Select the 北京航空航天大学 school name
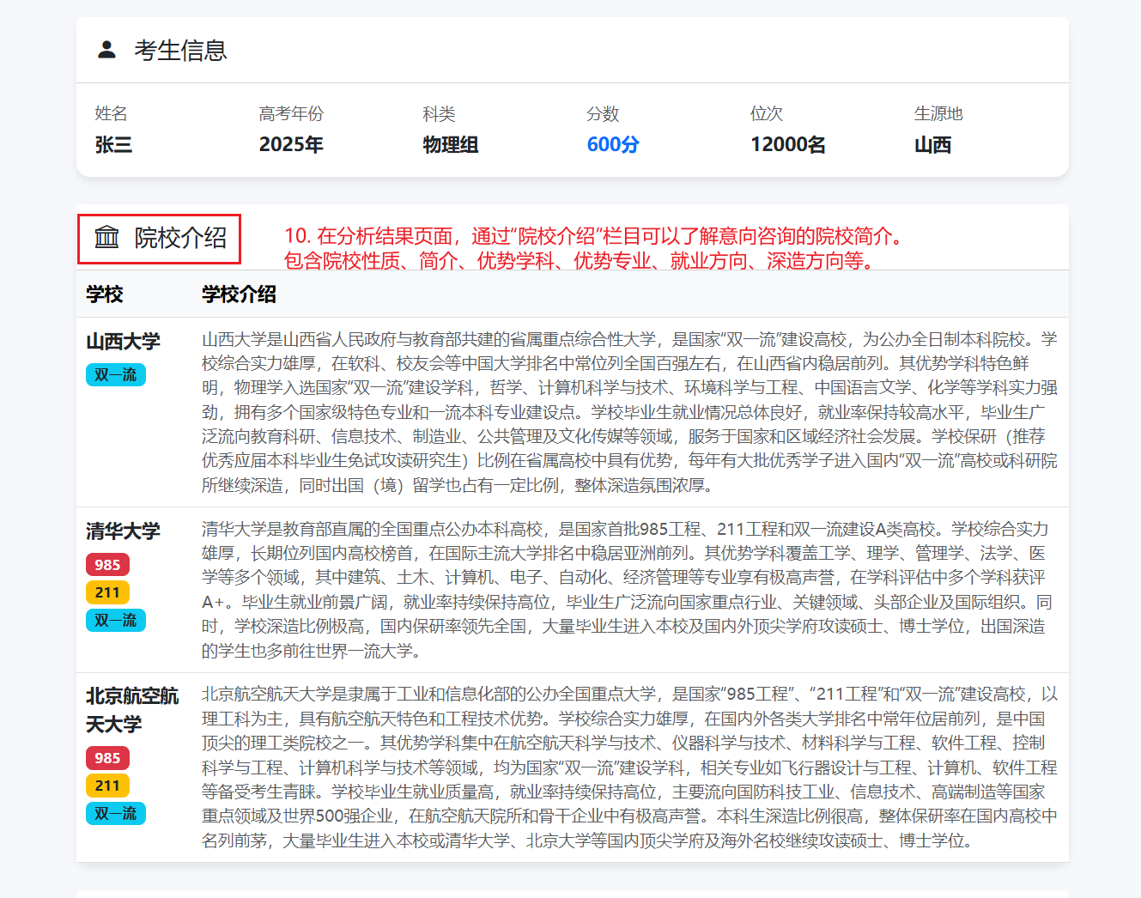Screen dimensions: 1141x898 coord(132,710)
